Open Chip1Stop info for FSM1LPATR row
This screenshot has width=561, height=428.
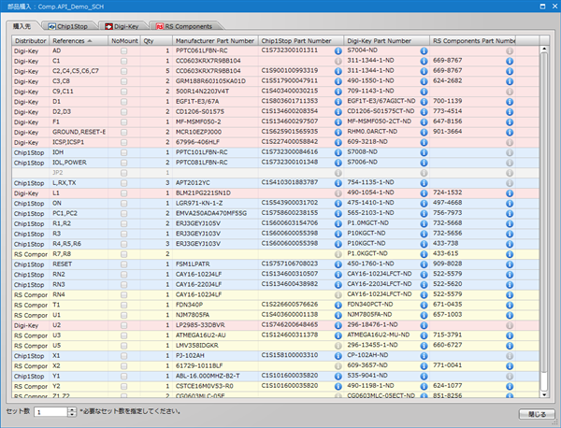pyautogui.click(x=338, y=264)
